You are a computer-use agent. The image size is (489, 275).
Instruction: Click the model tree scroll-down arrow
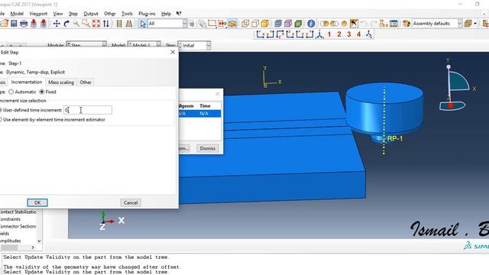[x=39, y=241]
